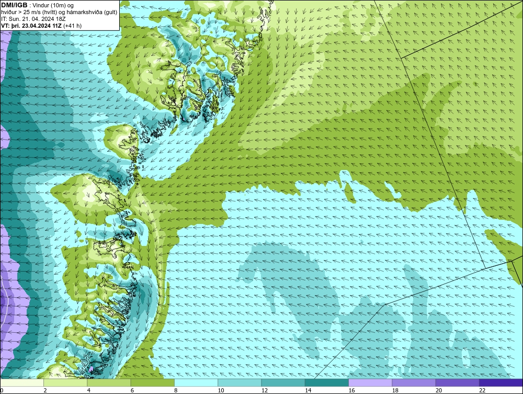This screenshot has width=523, height=394.
Task: Click the legend label '6'
Action: (x=132, y=391)
